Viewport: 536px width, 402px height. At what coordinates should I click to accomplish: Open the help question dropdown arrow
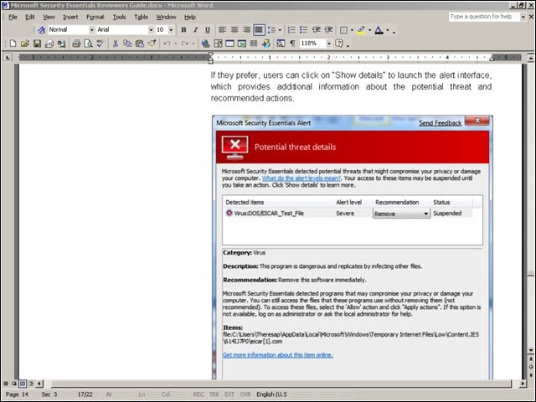click(x=523, y=17)
